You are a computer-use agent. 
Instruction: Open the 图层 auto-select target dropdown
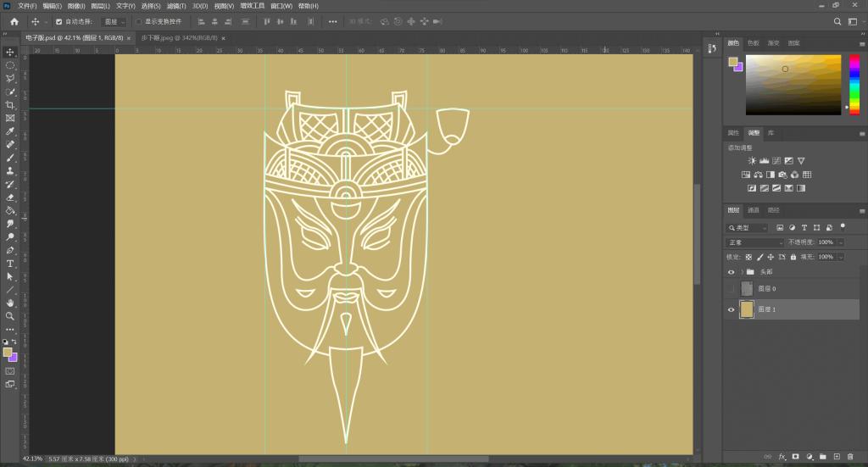pos(113,21)
